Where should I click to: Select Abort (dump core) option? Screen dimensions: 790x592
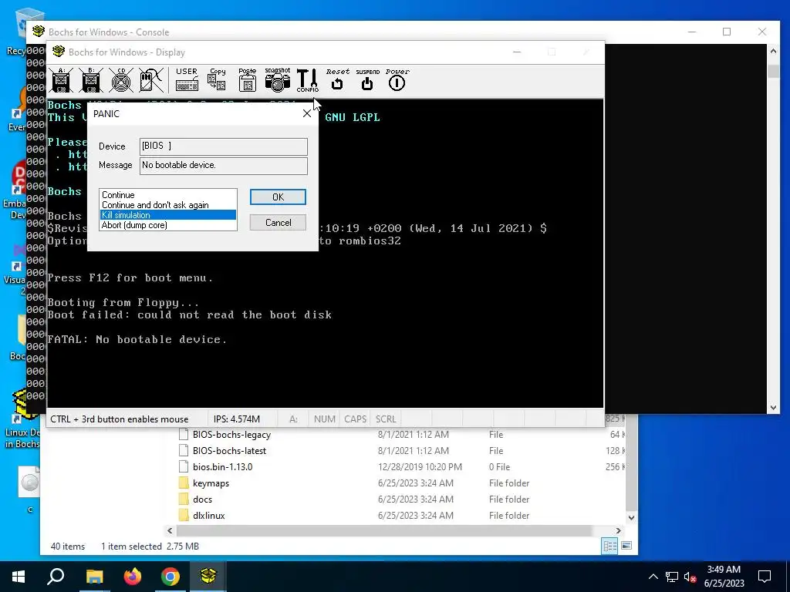coord(168,225)
